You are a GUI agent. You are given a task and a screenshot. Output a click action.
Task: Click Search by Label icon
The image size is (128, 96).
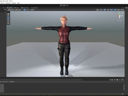[x=115, y=80]
